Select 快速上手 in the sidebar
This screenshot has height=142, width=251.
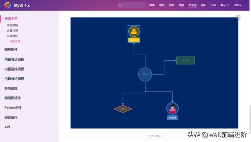pyautogui.click(x=11, y=18)
